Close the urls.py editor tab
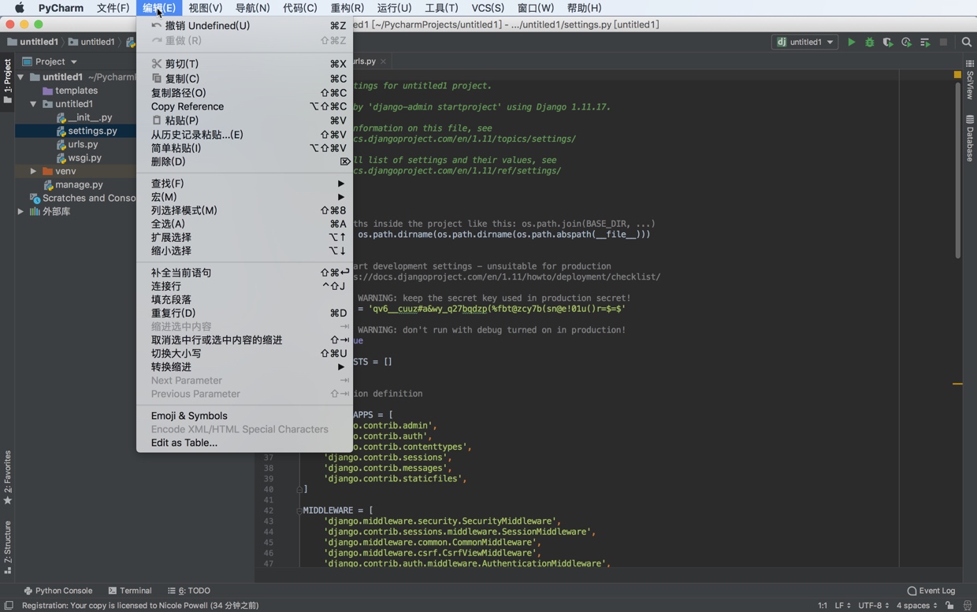This screenshot has width=977, height=612. click(x=384, y=61)
